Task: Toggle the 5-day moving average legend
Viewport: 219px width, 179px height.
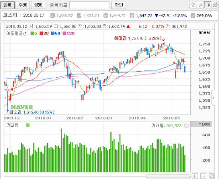Action: coord(34,33)
